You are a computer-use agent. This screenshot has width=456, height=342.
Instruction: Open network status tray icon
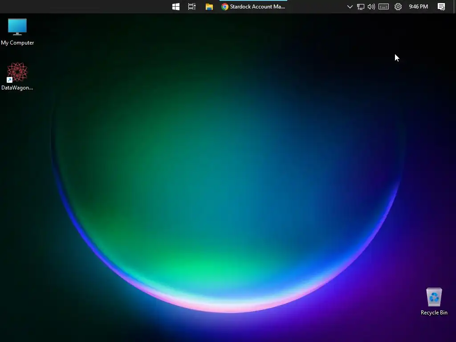(x=361, y=7)
